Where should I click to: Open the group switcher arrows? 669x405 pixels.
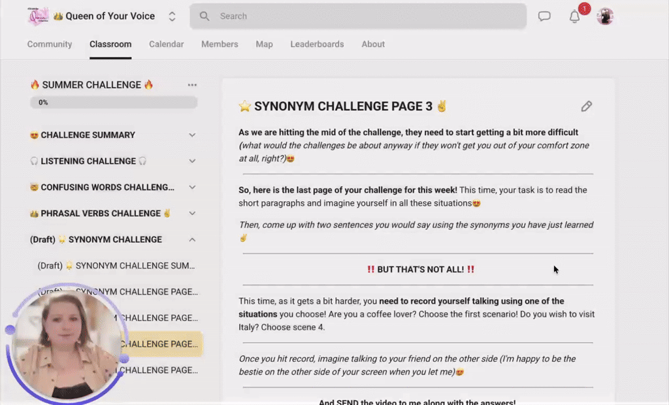click(x=172, y=16)
